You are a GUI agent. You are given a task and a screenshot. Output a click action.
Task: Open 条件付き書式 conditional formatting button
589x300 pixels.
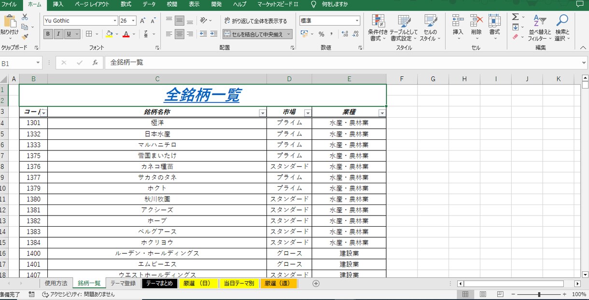pyautogui.click(x=378, y=27)
